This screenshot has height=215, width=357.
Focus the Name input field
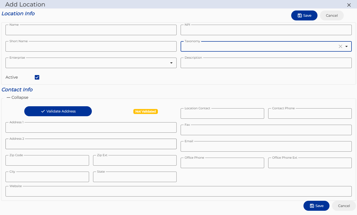click(91, 30)
